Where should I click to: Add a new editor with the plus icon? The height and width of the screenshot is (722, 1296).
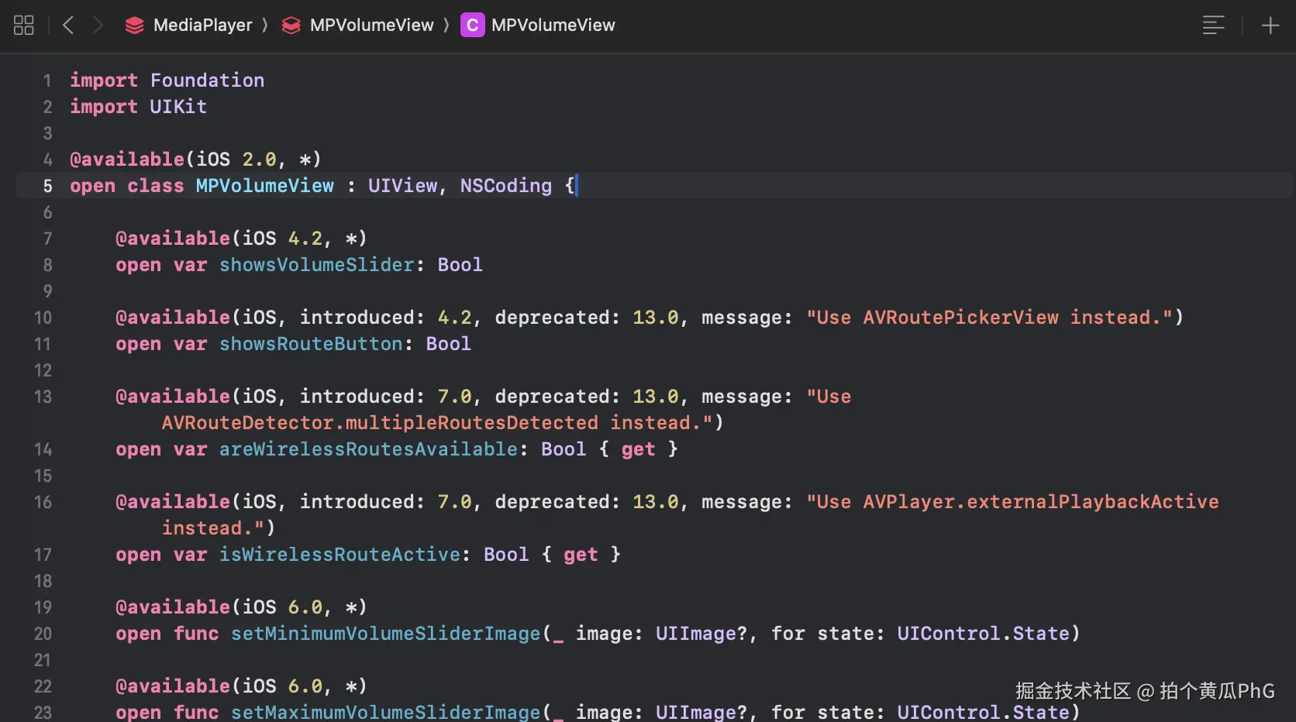point(1270,26)
